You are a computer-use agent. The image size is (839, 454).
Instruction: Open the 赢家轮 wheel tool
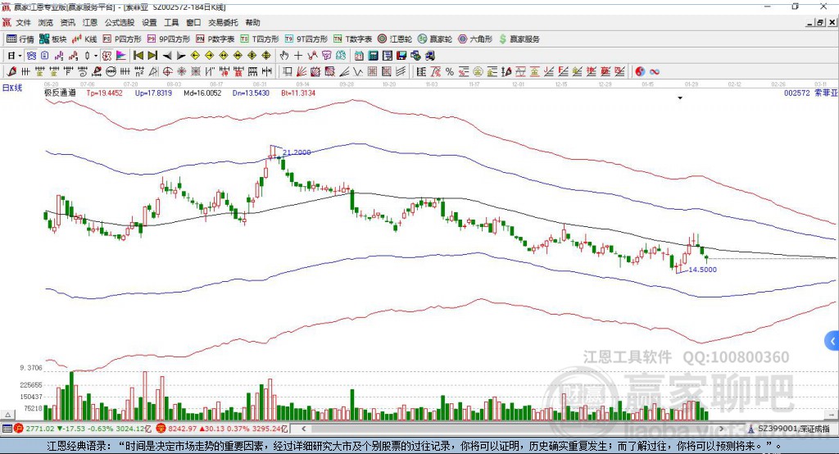tap(435, 39)
